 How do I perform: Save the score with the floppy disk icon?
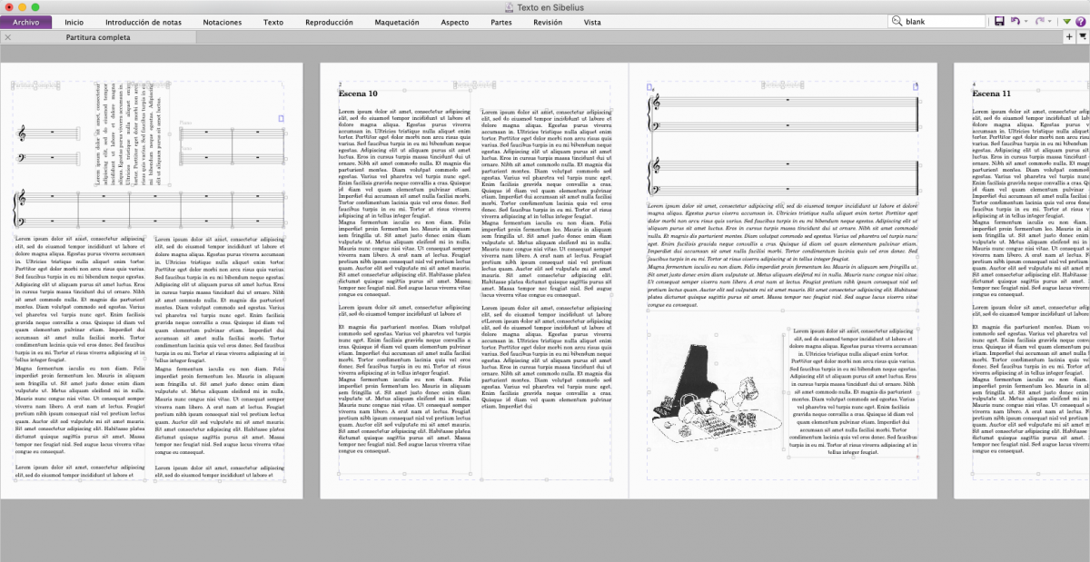[x=999, y=21]
